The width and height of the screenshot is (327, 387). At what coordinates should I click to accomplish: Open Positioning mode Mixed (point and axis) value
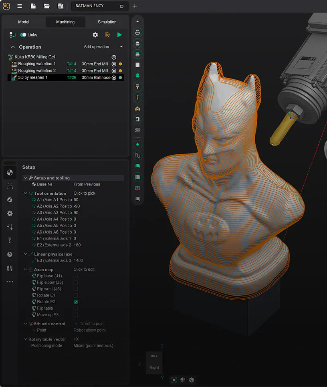[x=93, y=345]
